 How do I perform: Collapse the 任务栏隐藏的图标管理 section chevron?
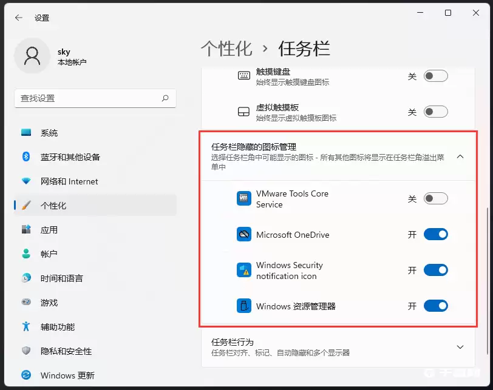pyautogui.click(x=460, y=156)
